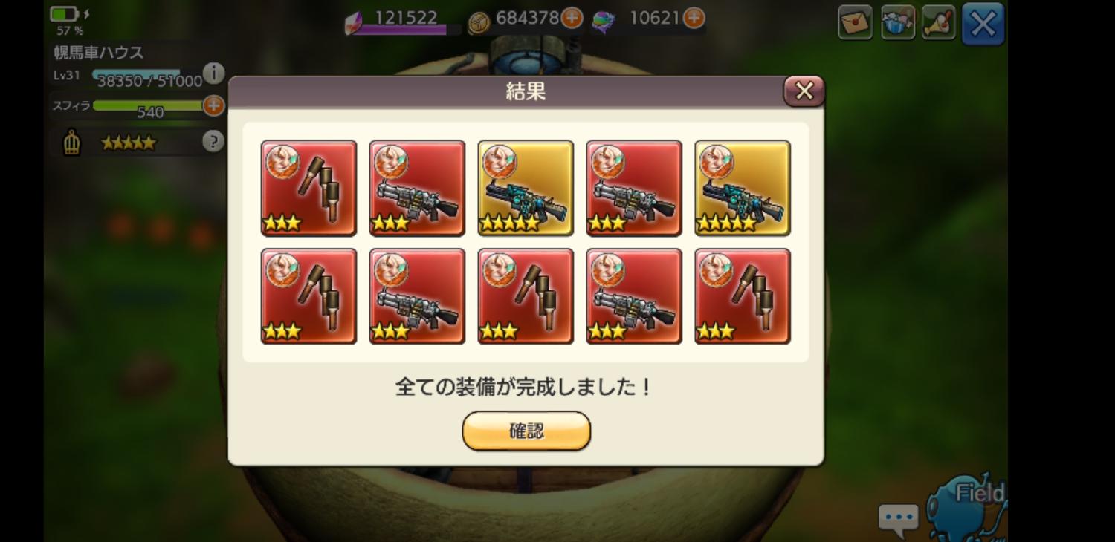Open the chat speech bubble
Screen dimensions: 1115x542
(899, 519)
